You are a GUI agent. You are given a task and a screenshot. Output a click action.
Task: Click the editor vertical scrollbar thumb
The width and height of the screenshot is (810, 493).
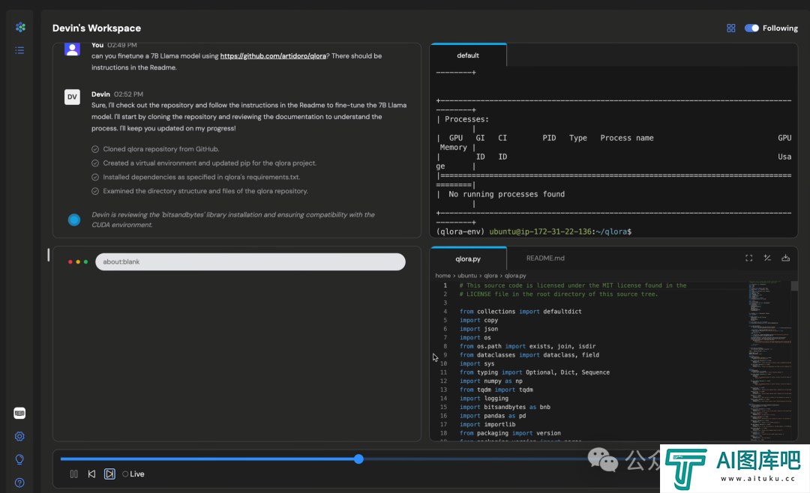click(794, 285)
